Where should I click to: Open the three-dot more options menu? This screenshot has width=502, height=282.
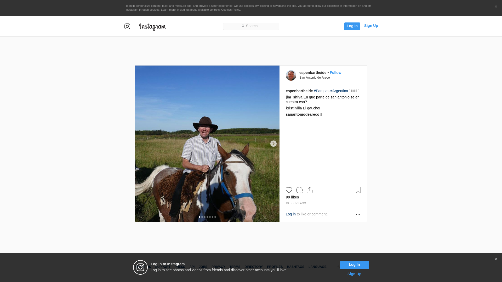(358, 215)
